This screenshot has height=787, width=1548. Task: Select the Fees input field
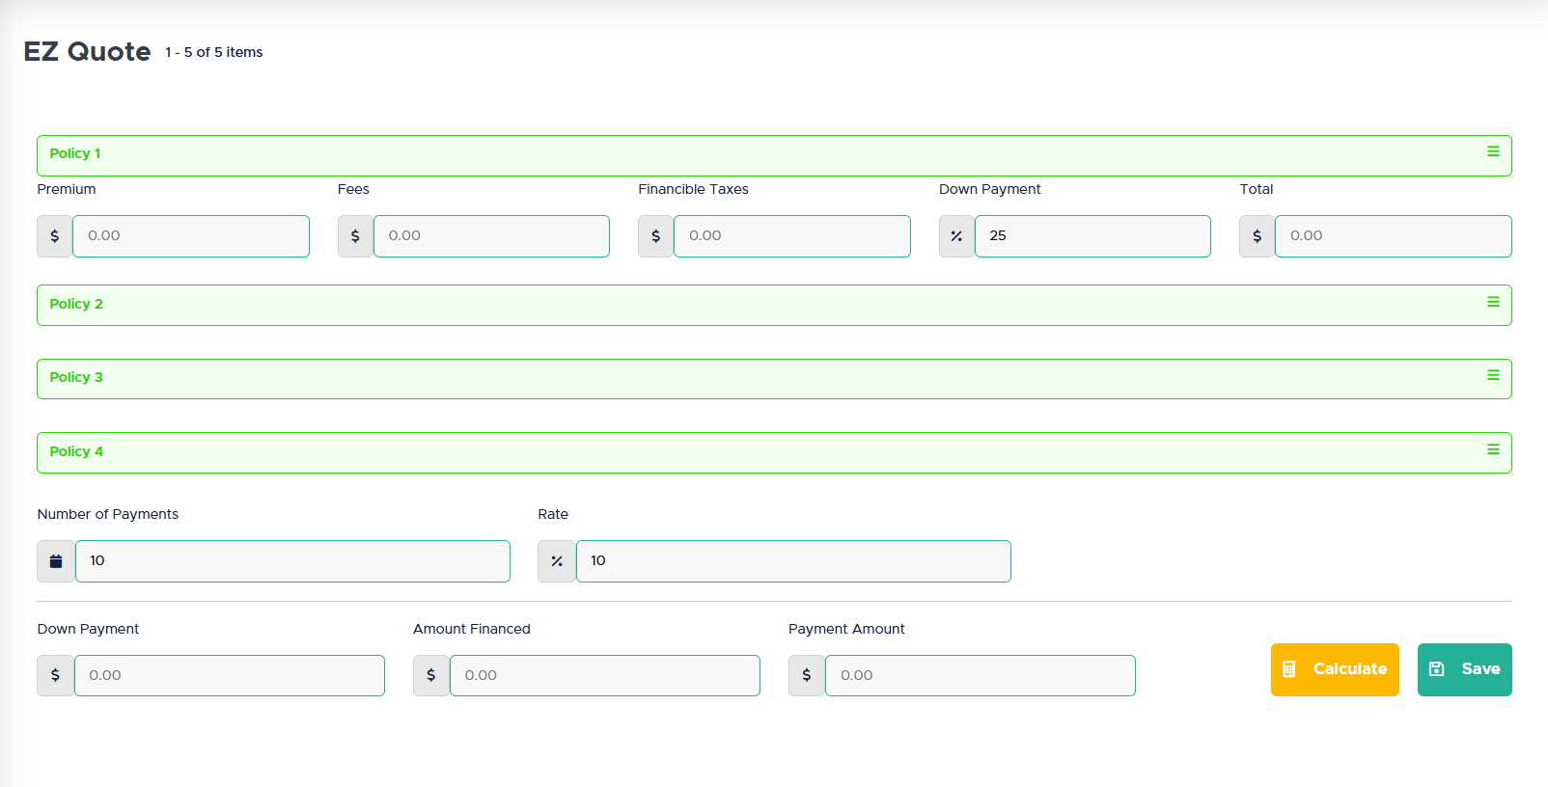pos(491,236)
